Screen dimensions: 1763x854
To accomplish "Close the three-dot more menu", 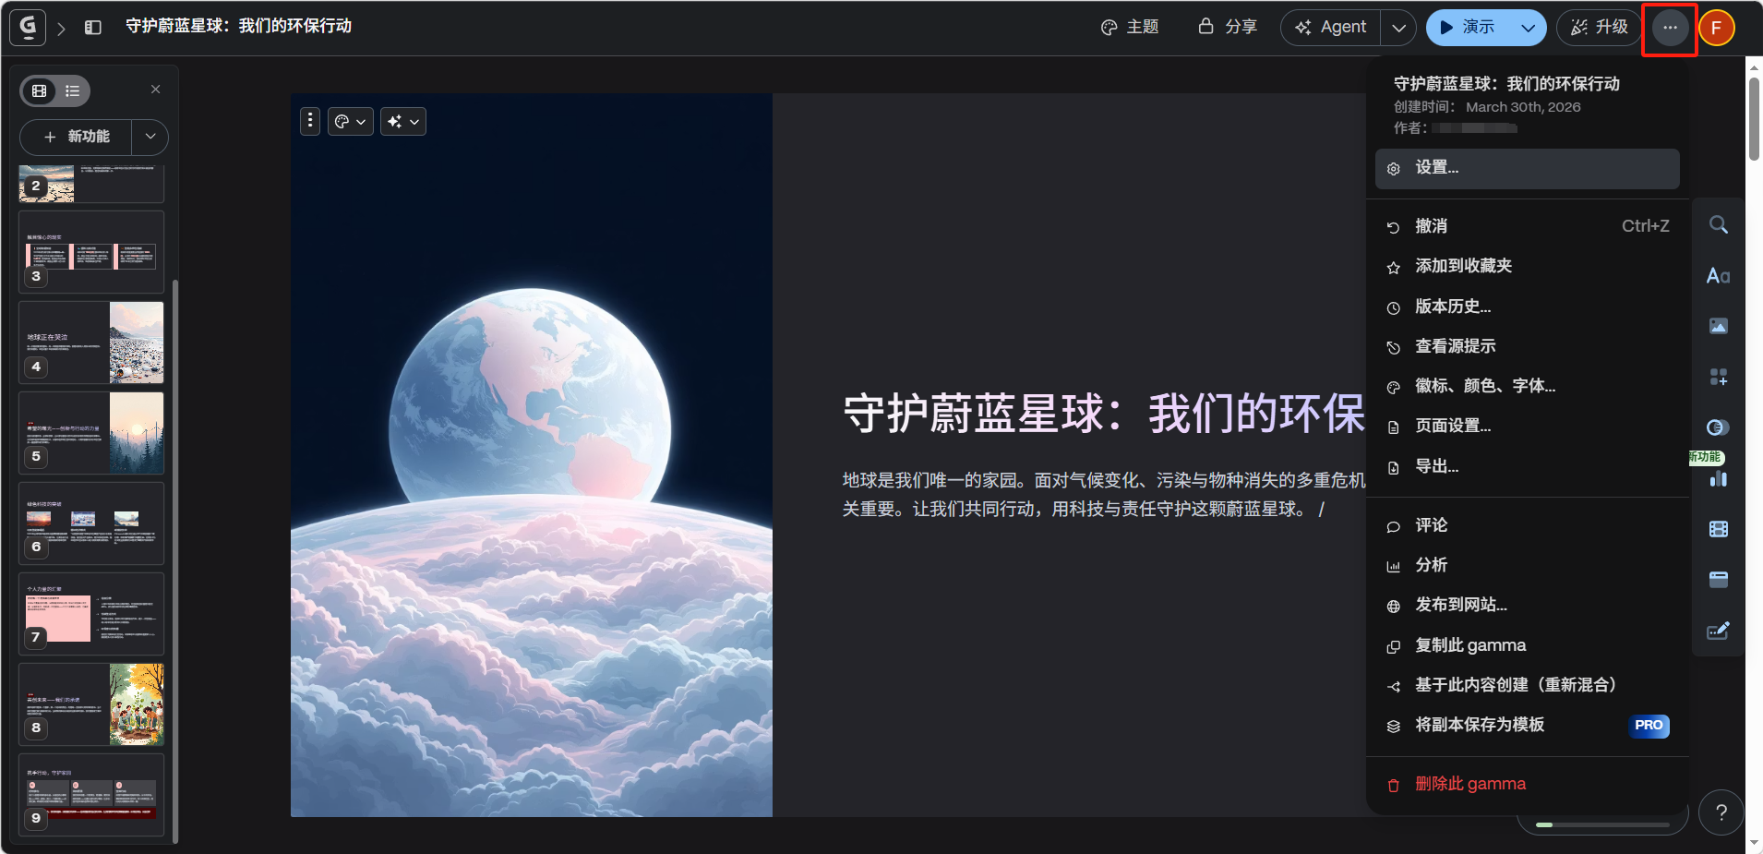I will coord(1670,28).
